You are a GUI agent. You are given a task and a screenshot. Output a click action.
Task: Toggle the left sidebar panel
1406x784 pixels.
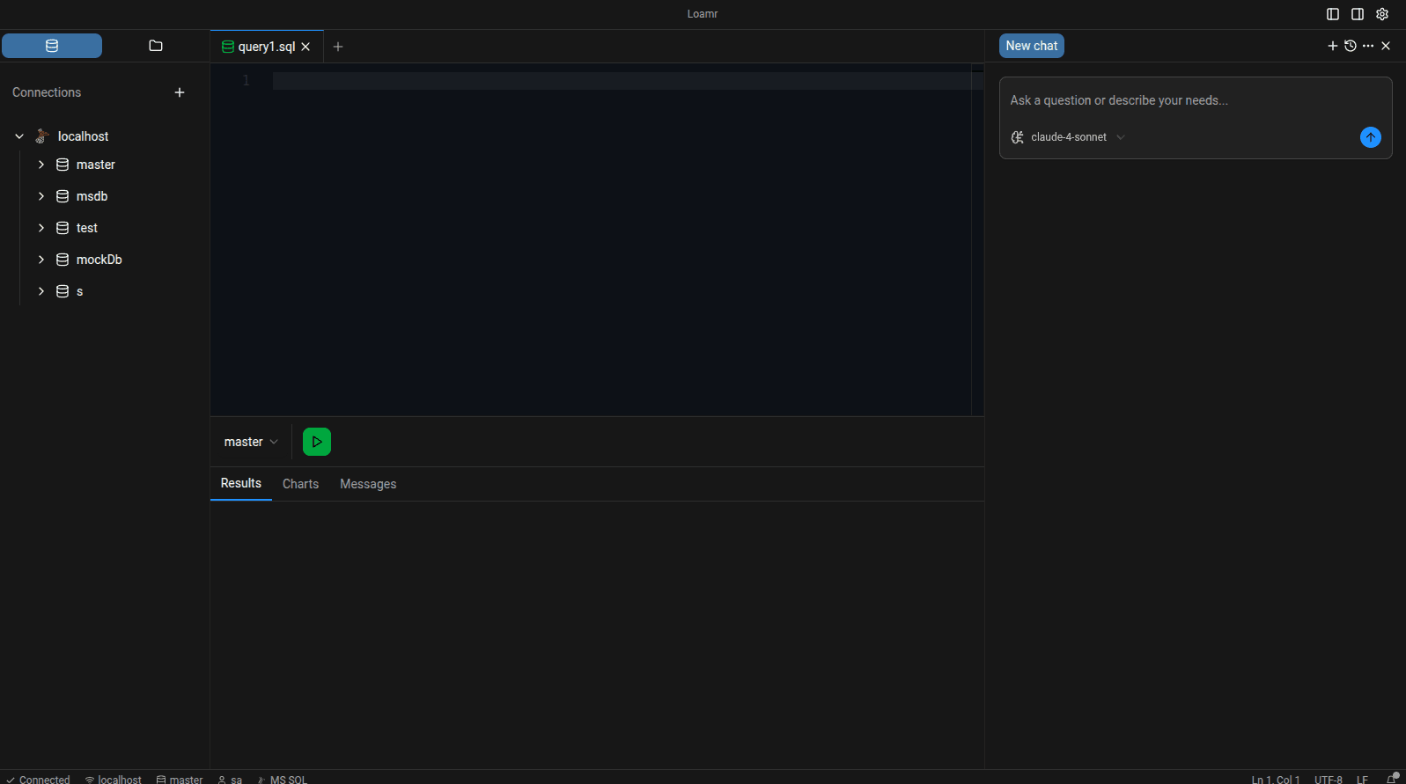(x=1333, y=14)
